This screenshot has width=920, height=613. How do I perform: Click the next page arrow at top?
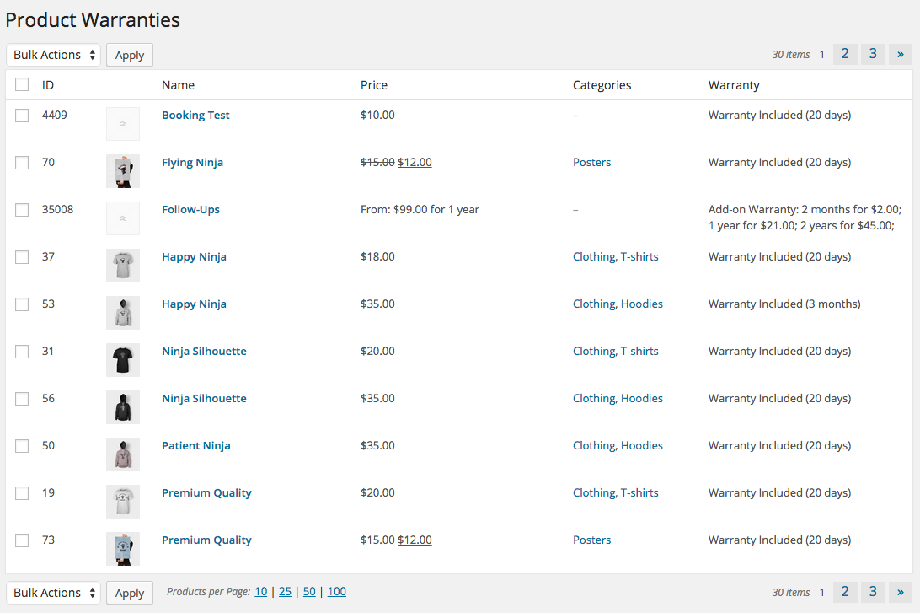point(900,55)
